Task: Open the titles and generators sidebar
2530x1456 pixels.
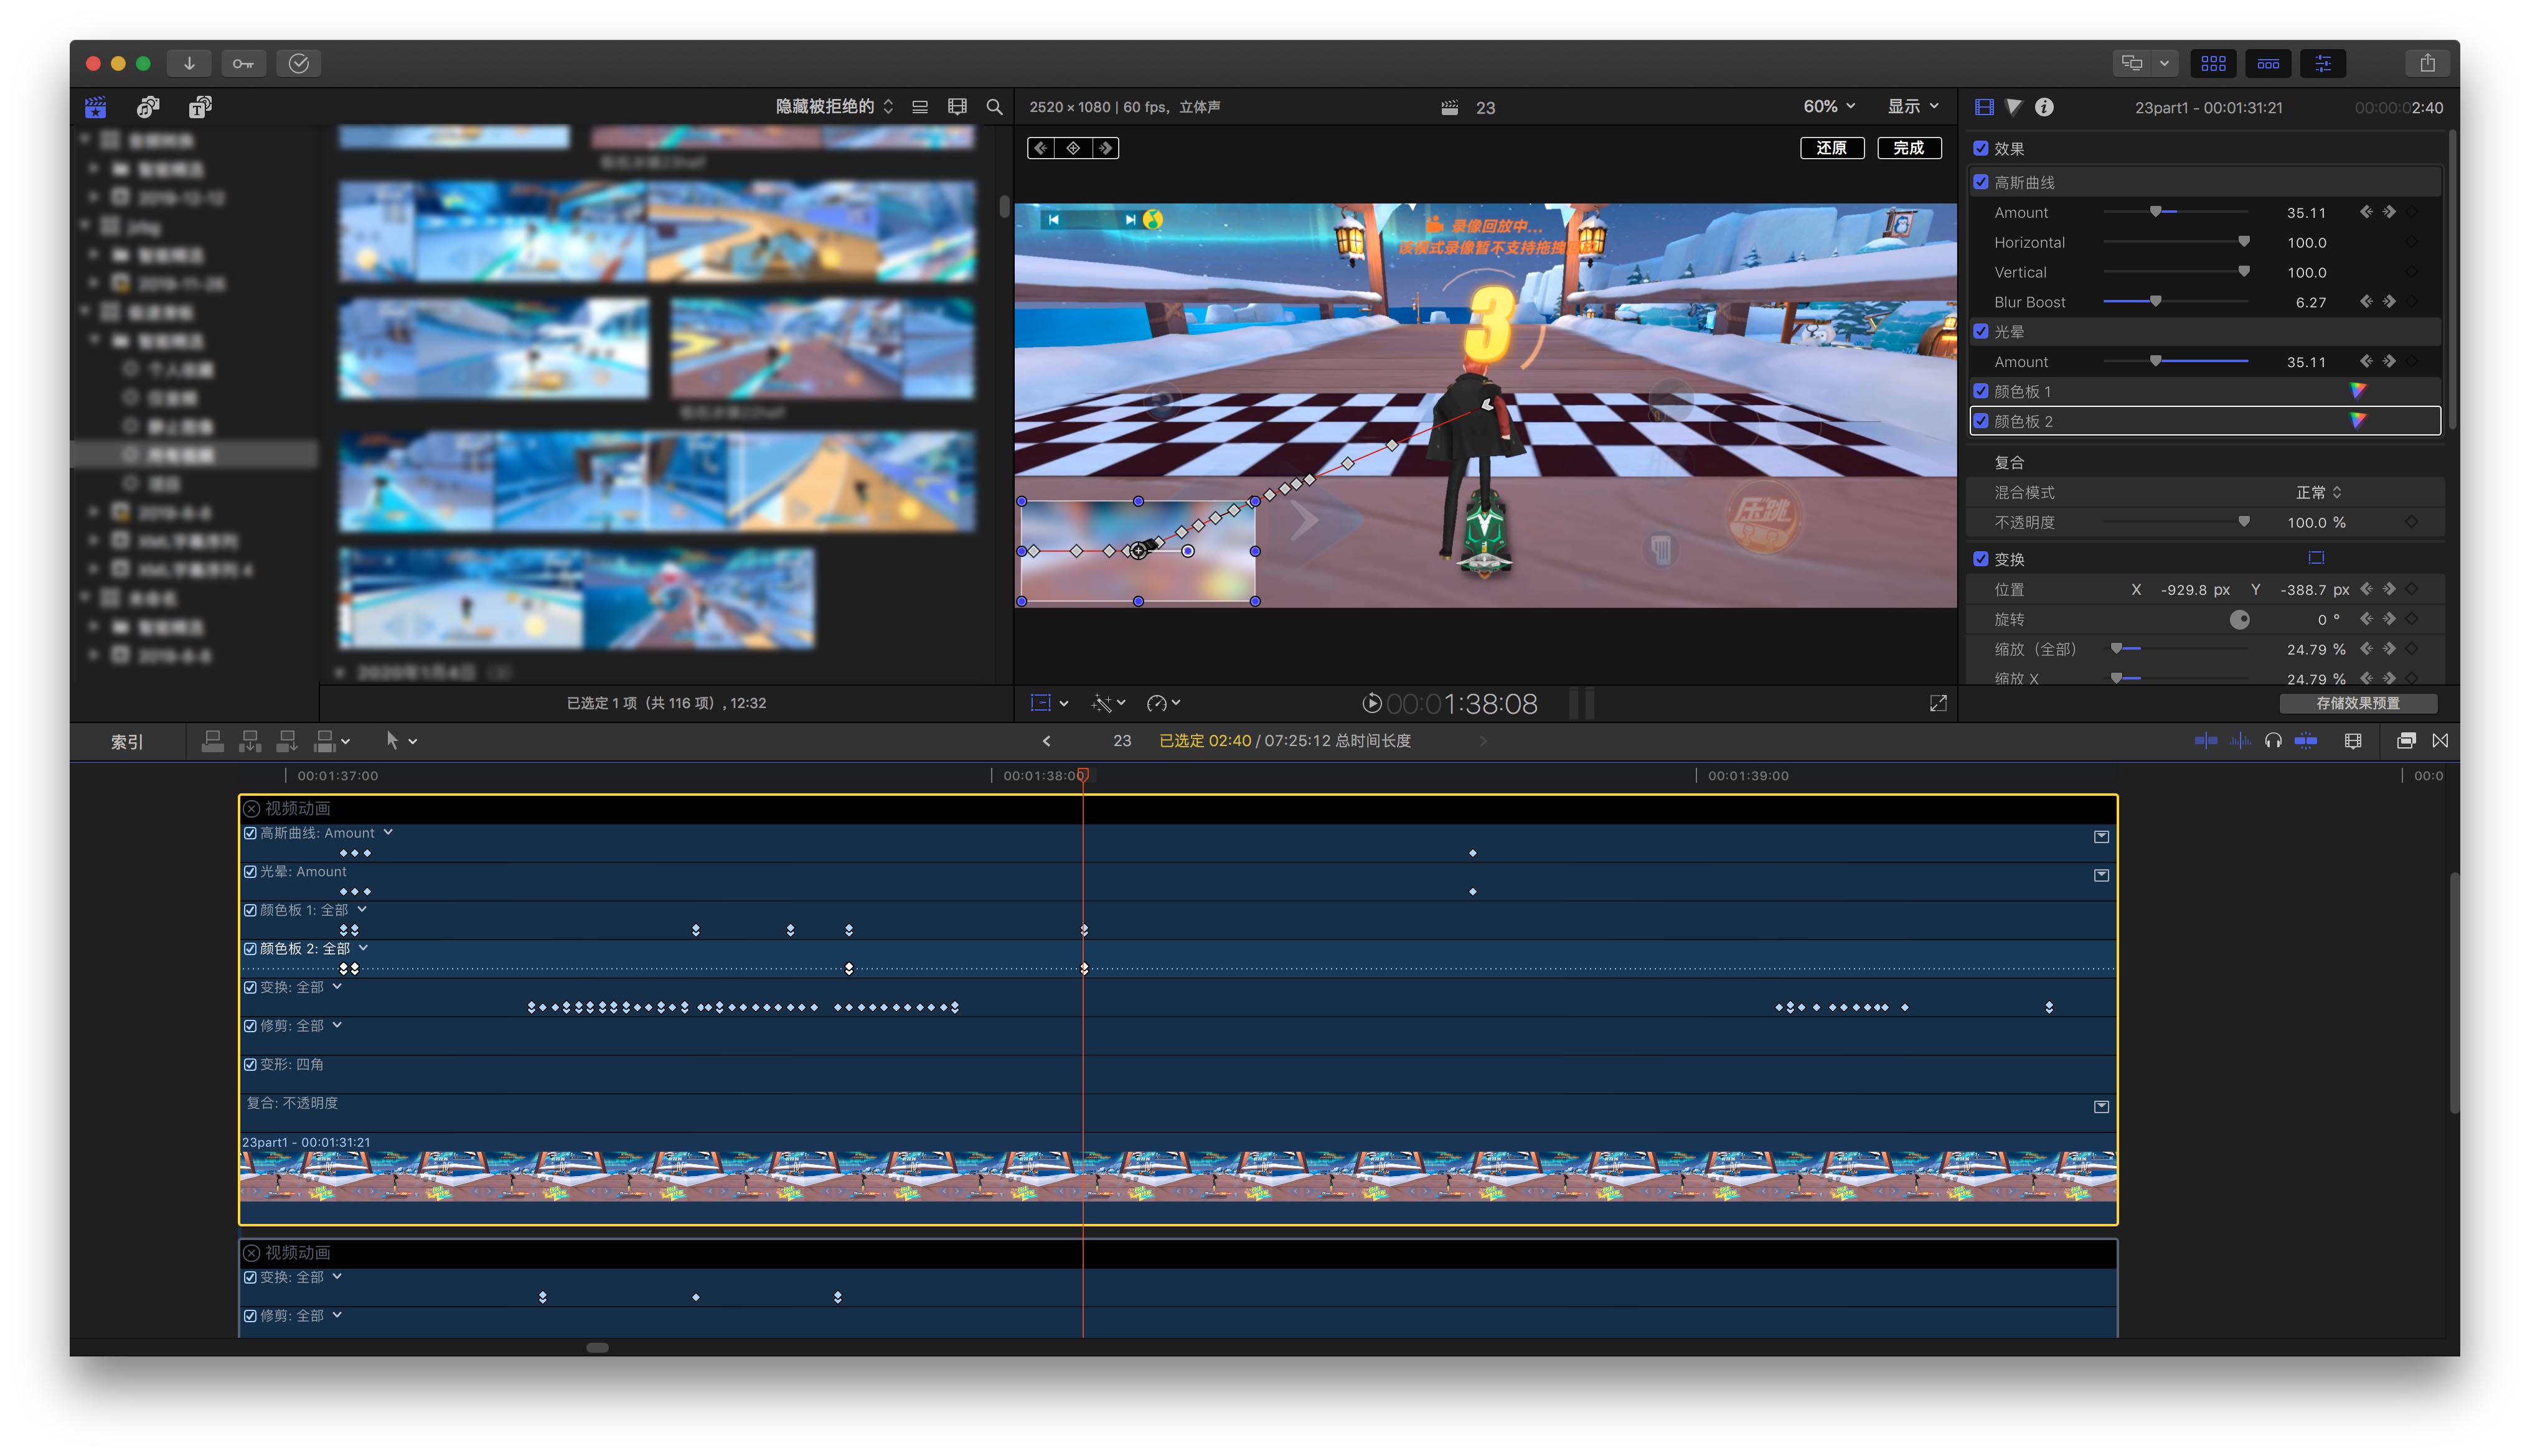Action: (199, 107)
